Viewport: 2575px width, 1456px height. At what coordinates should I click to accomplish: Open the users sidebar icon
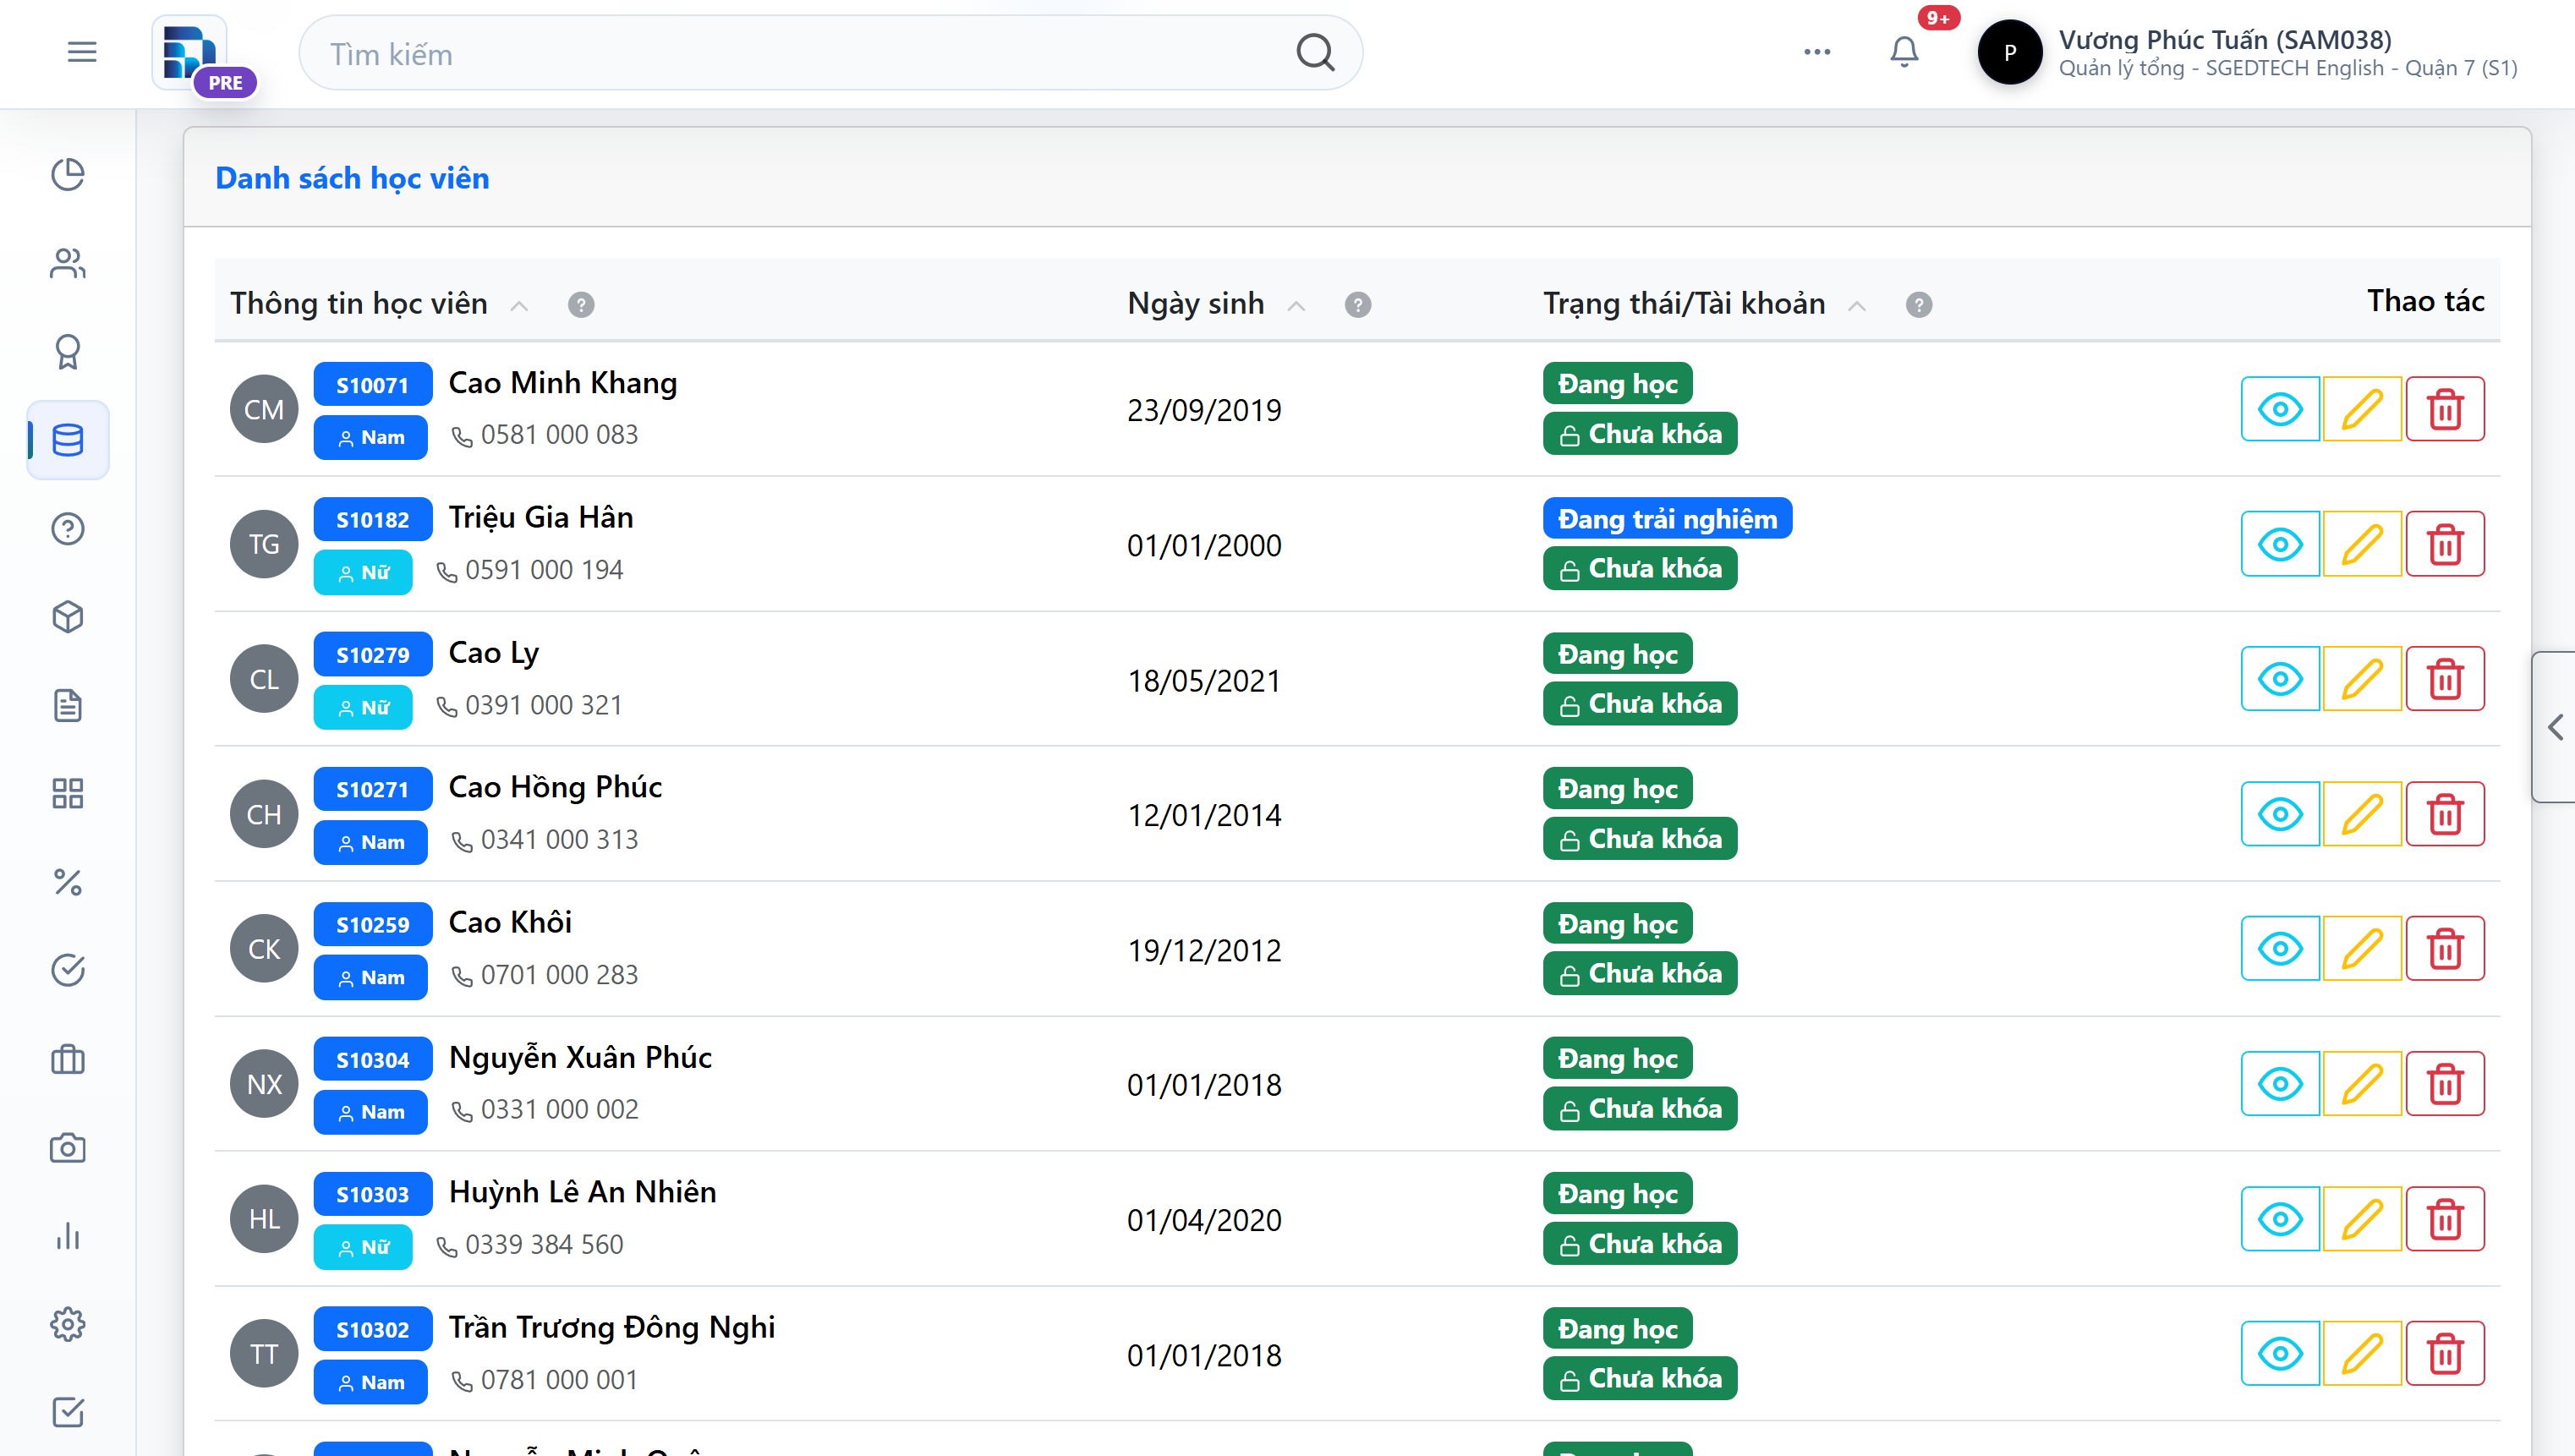click(x=68, y=263)
